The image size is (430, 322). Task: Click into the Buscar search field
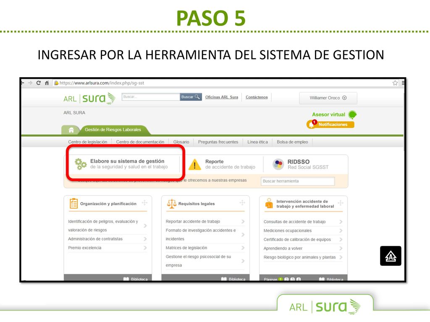(151, 97)
